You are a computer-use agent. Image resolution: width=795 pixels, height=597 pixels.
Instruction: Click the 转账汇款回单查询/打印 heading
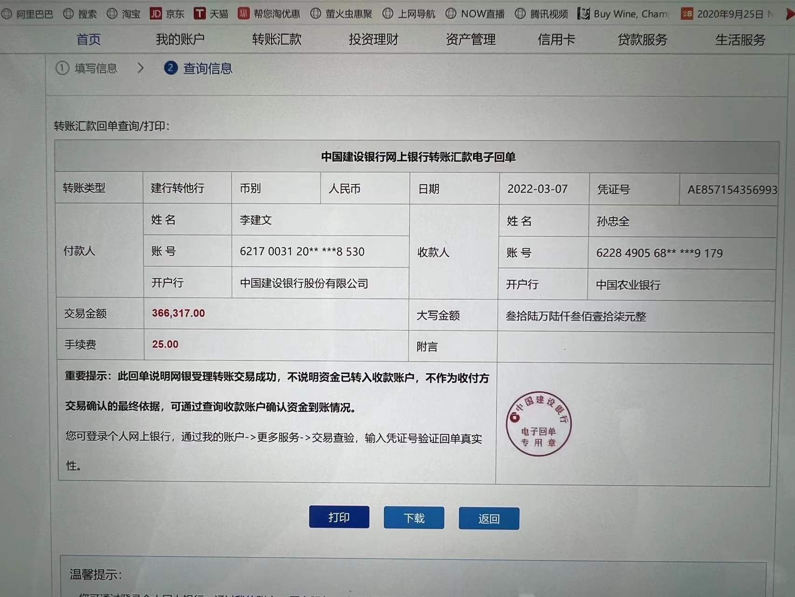coord(111,126)
